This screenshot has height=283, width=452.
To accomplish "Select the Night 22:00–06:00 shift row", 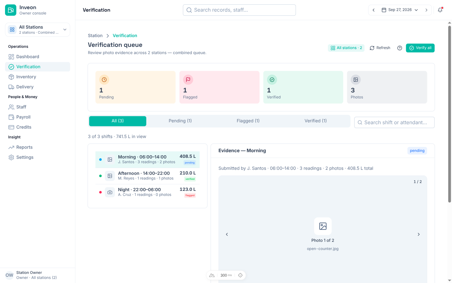I will (x=148, y=192).
